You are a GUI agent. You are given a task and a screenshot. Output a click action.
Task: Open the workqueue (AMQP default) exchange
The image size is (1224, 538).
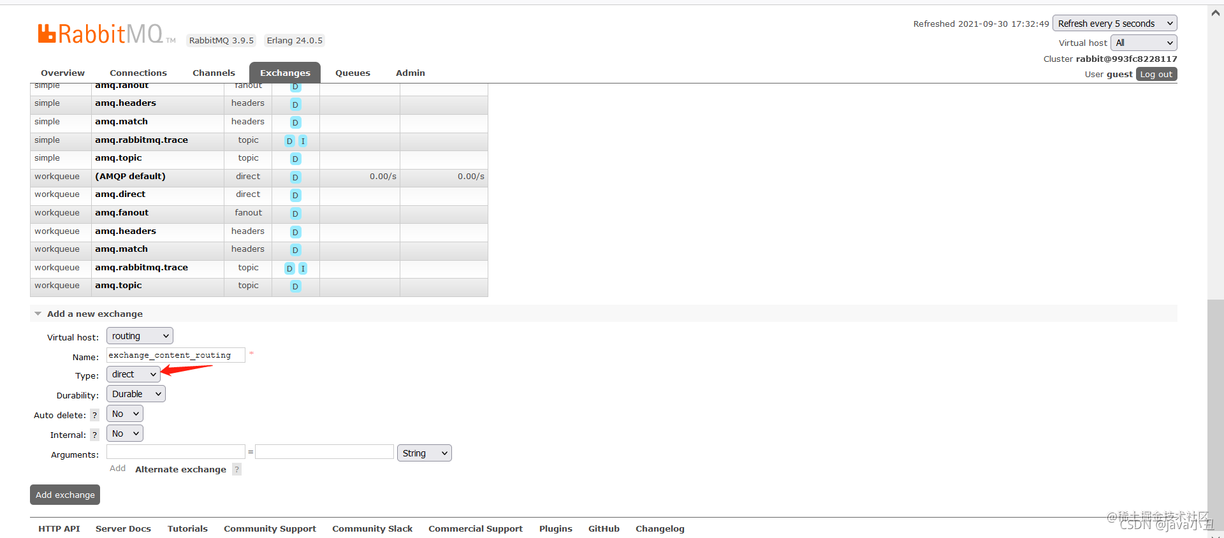(x=130, y=177)
